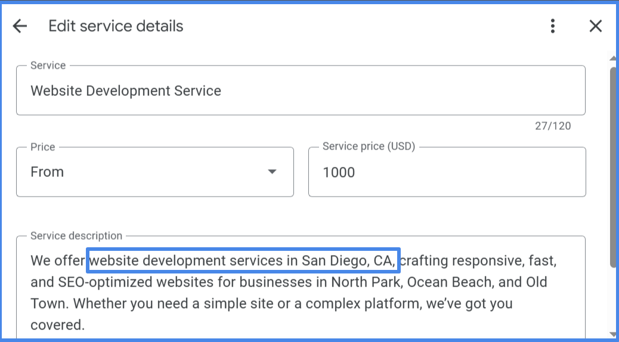Go back using the left arrow
The width and height of the screenshot is (619, 342).
tap(20, 26)
